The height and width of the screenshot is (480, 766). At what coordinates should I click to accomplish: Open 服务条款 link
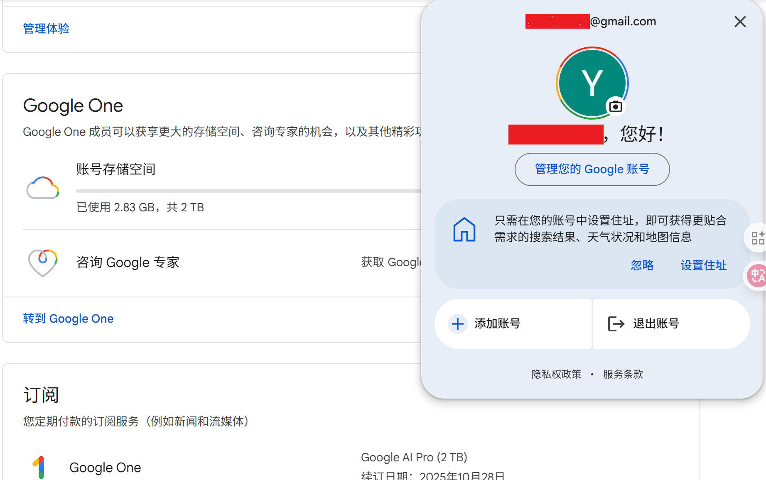tap(623, 374)
